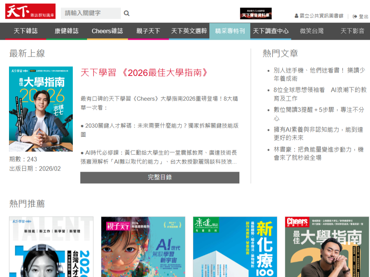
Task: Open the 2026 大學指南 cover image
Action: pyautogui.click(x=41, y=109)
